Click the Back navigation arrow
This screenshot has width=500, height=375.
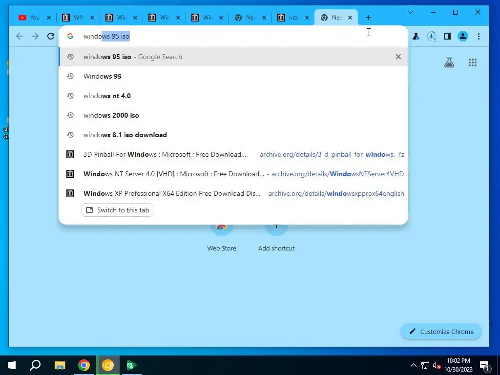click(x=20, y=36)
